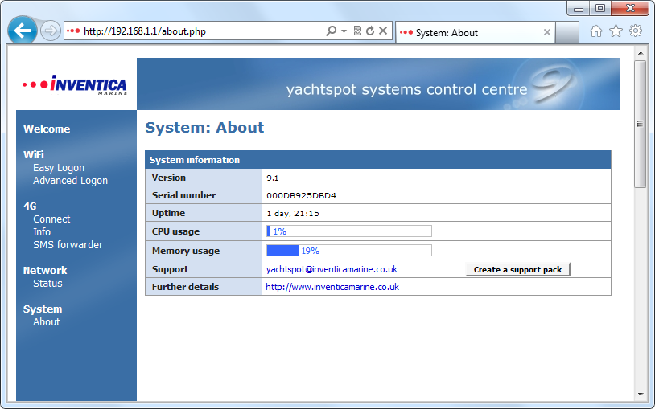Click the Further details row label
The image size is (655, 409).
tap(185, 287)
